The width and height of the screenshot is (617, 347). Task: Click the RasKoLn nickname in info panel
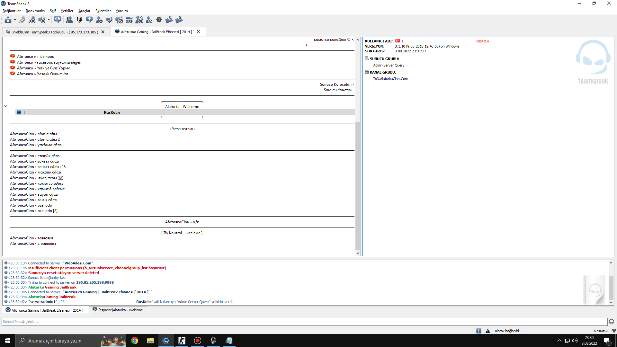(x=482, y=41)
